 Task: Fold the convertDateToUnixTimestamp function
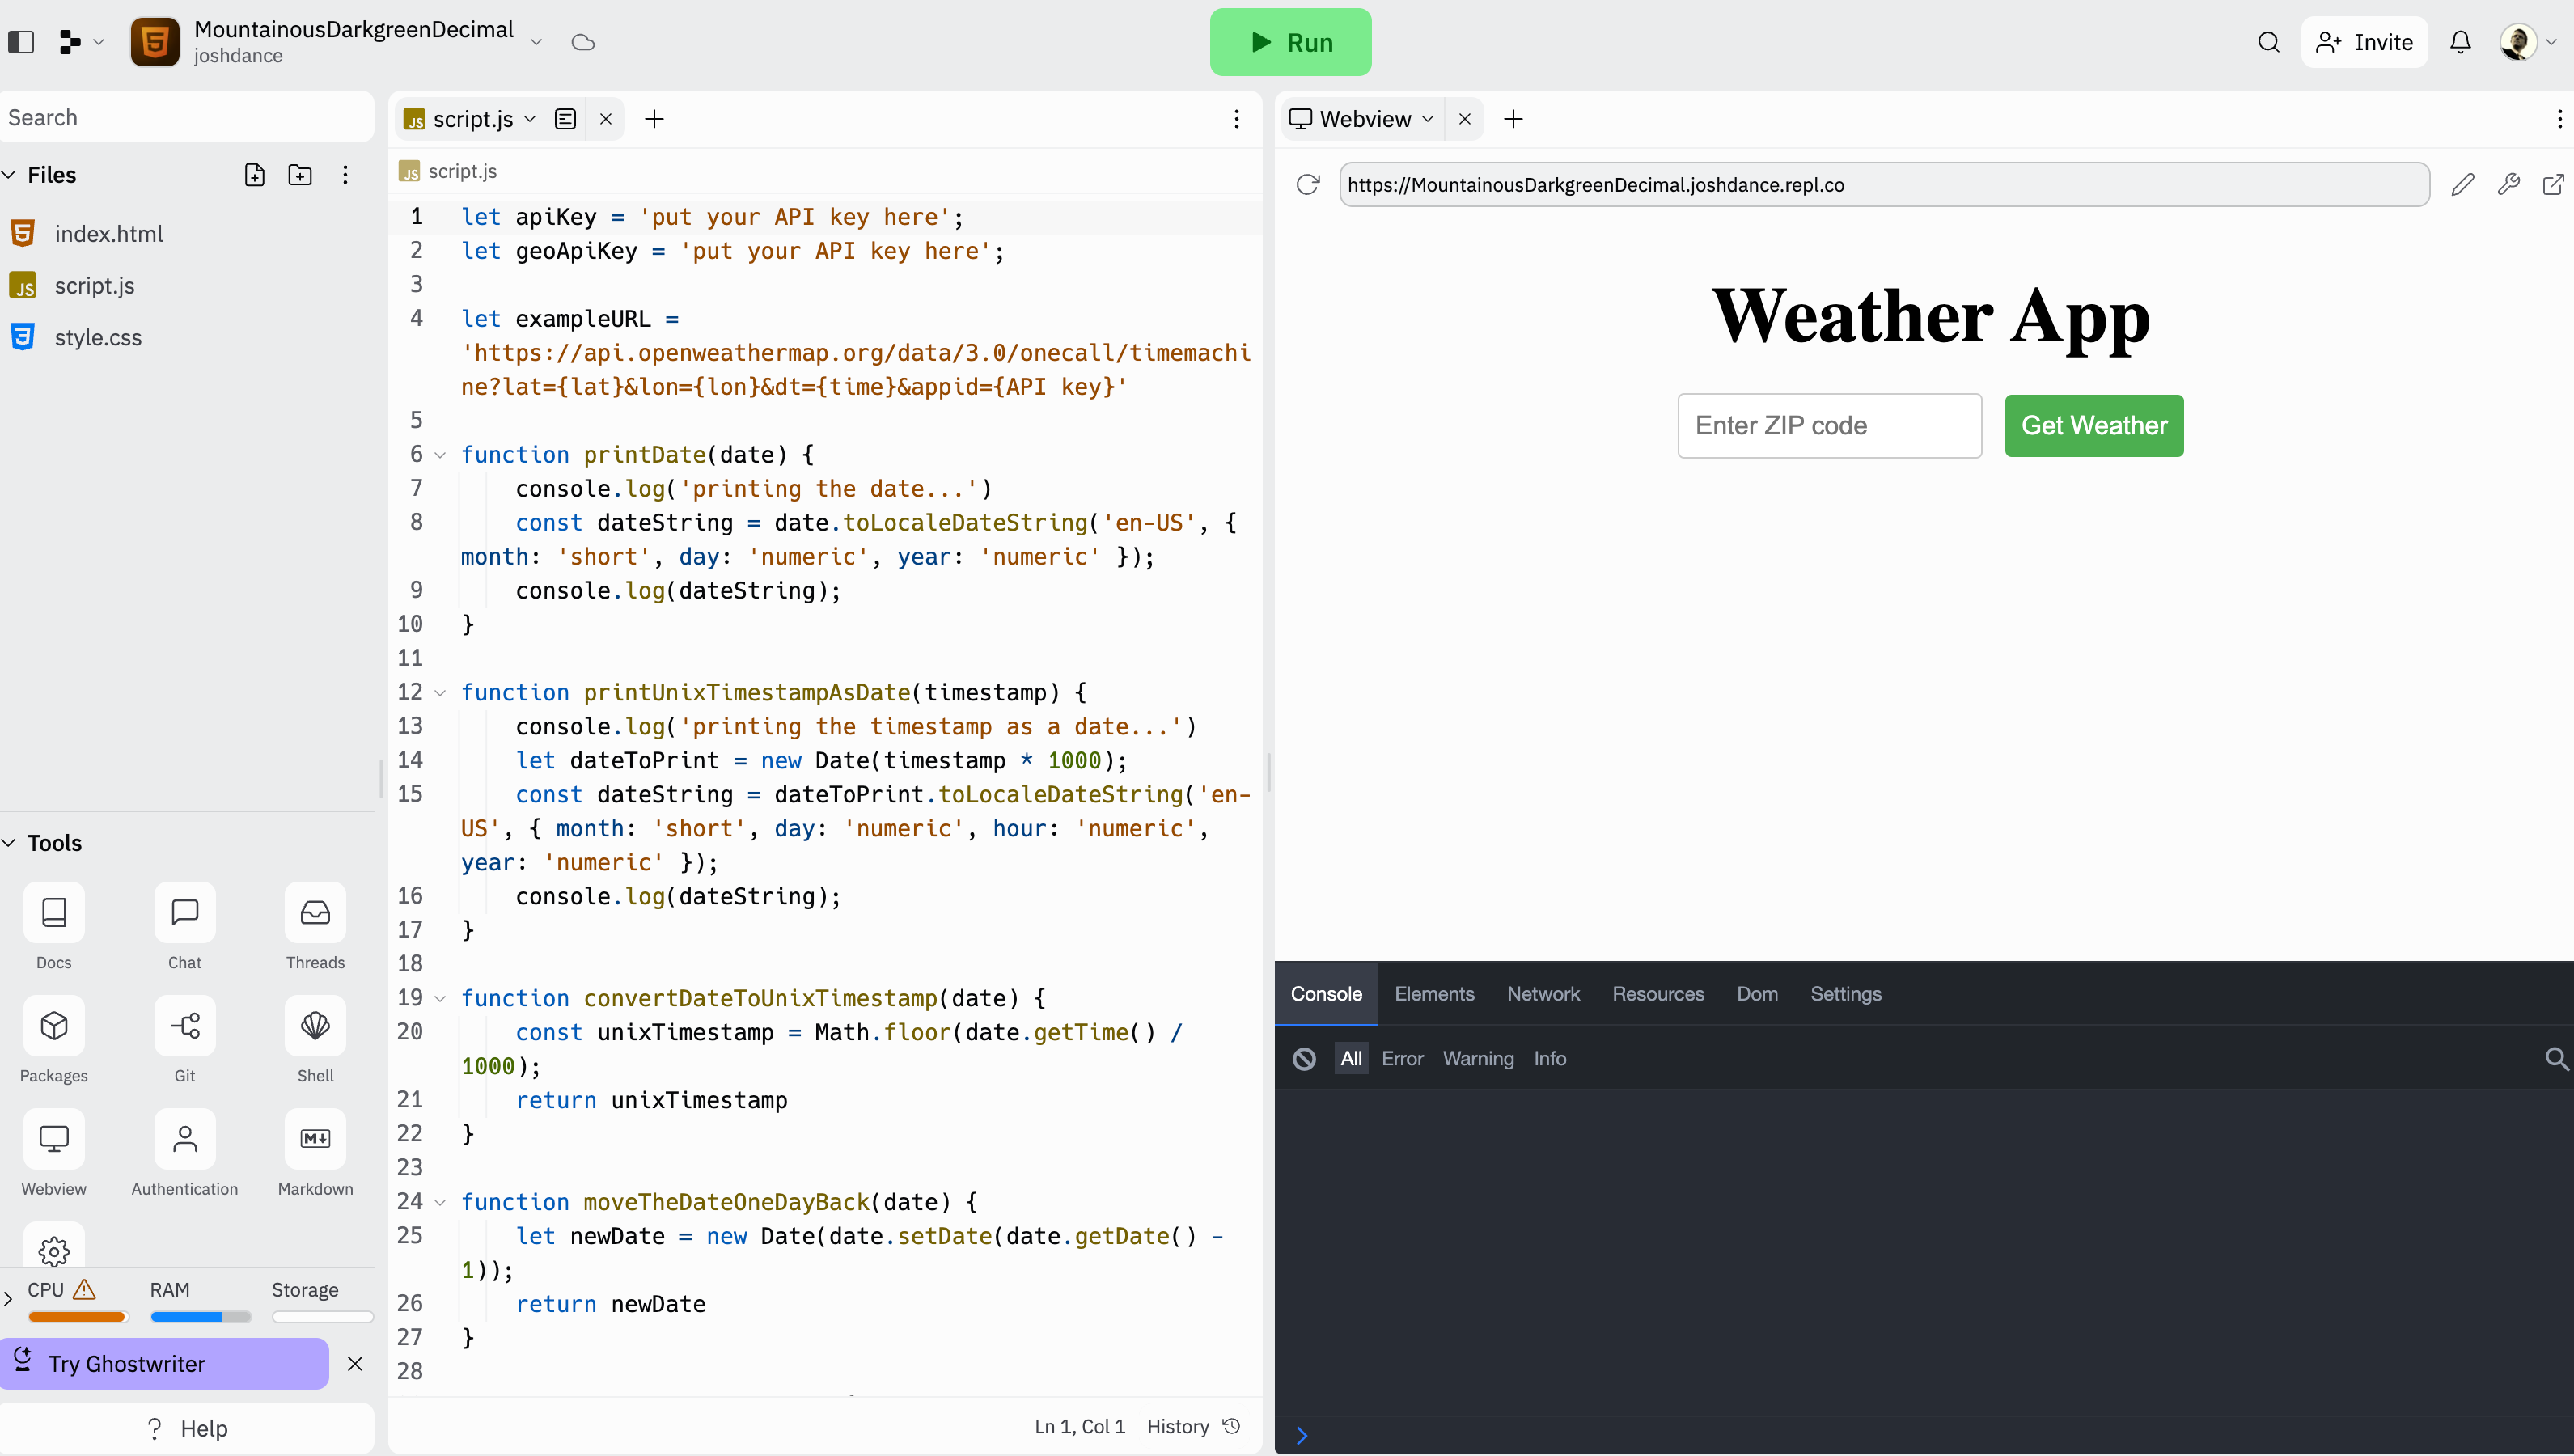click(440, 998)
